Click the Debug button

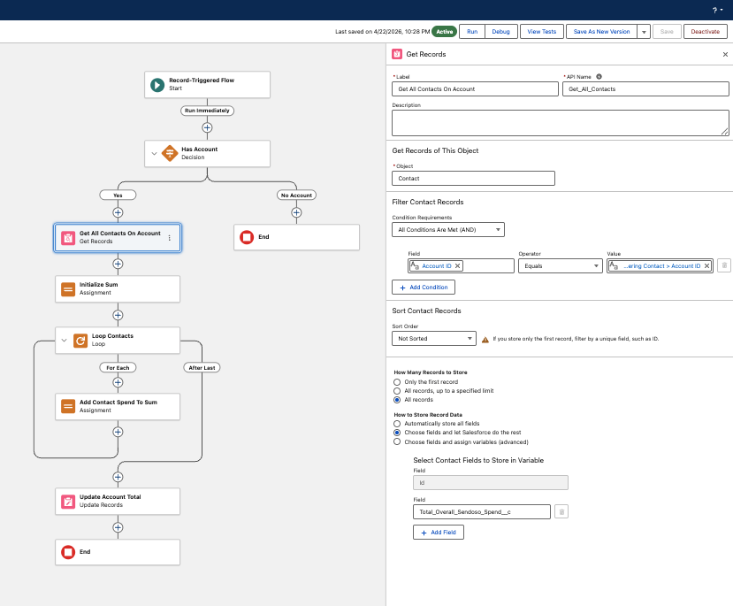500,32
